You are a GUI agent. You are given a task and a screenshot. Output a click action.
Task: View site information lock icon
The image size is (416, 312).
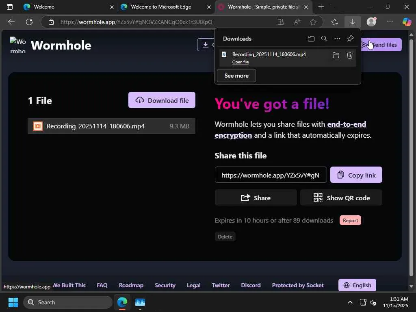51,22
